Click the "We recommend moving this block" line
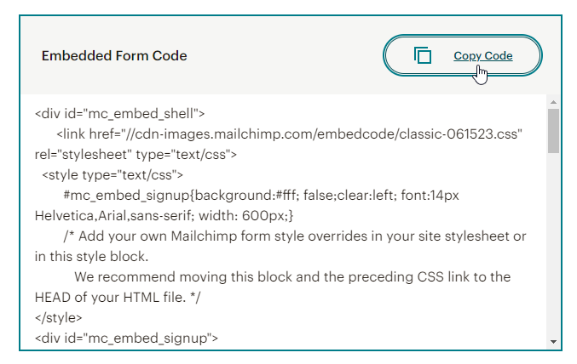The height and width of the screenshot is (364, 577). (291, 276)
